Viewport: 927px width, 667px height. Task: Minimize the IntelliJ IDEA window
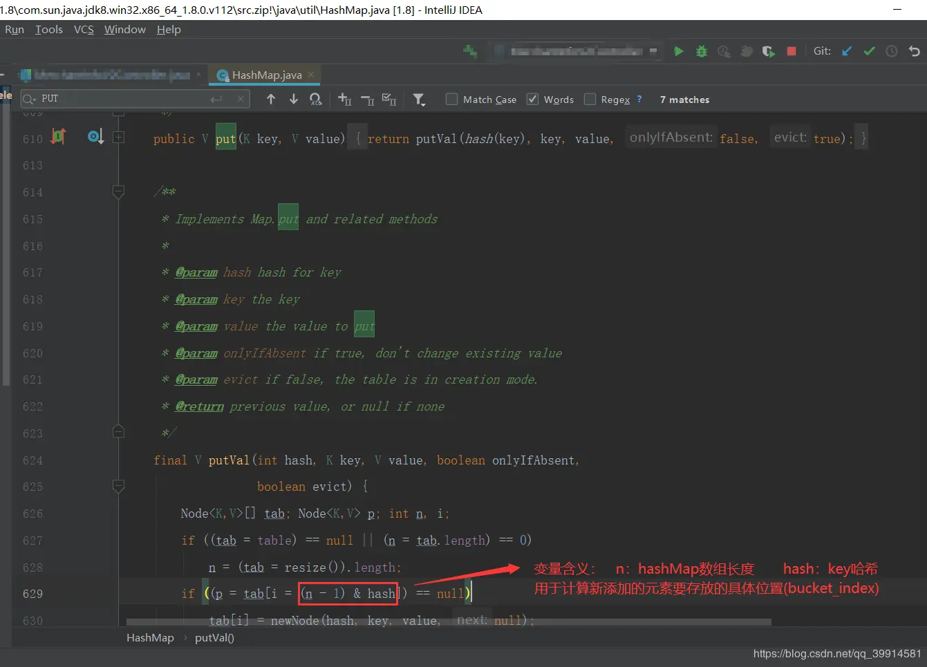(897, 10)
